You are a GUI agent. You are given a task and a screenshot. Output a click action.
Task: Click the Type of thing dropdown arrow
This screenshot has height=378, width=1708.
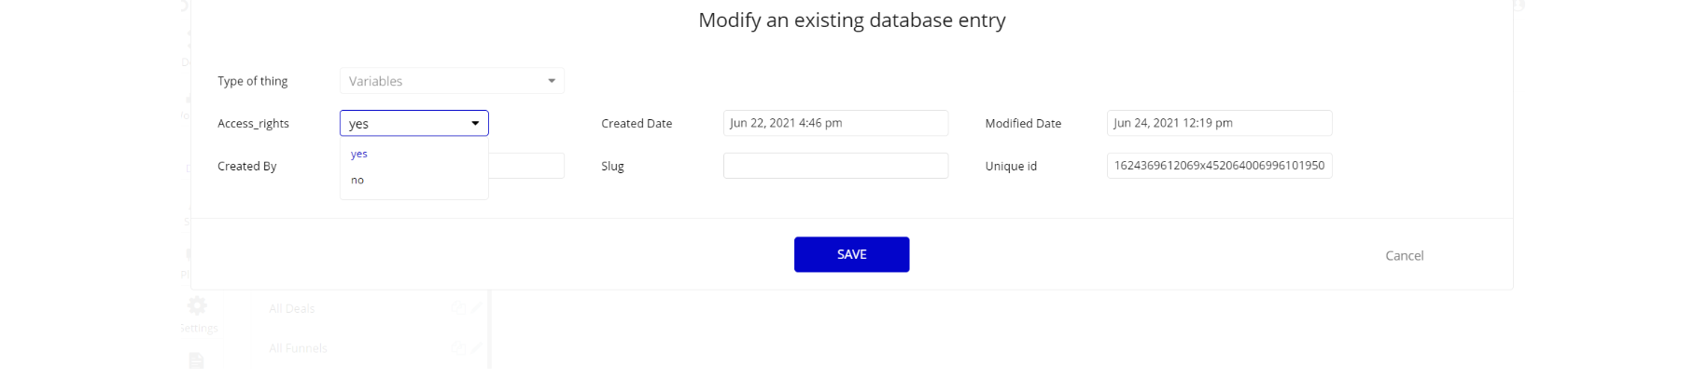coord(552,81)
